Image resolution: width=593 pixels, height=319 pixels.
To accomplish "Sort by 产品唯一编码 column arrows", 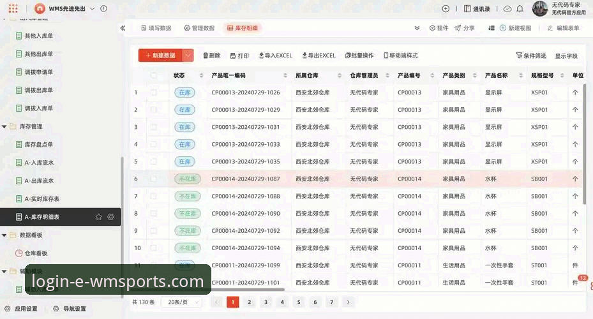I will tap(285, 75).
